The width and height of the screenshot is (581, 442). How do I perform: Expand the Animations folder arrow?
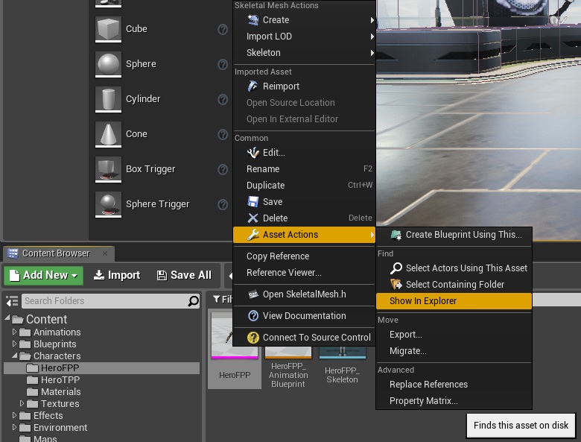tap(14, 332)
